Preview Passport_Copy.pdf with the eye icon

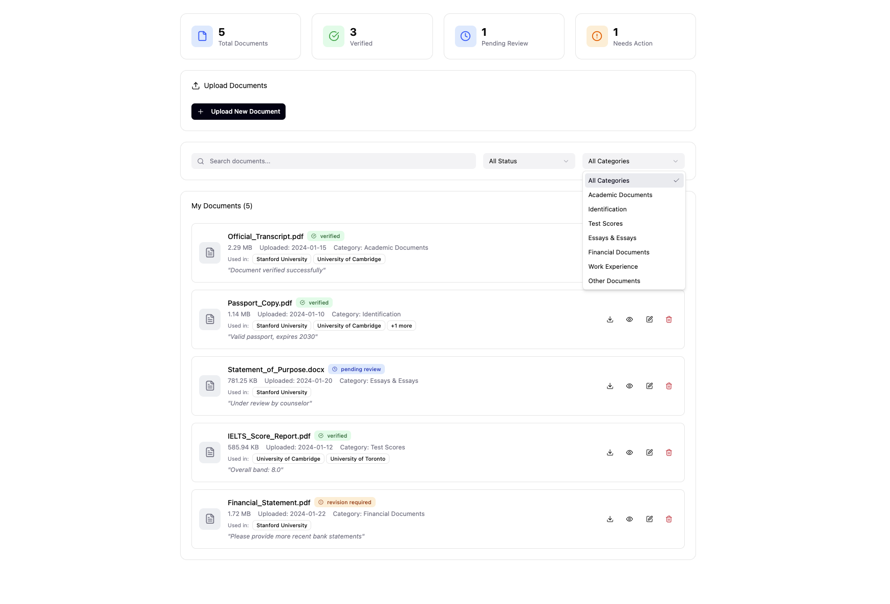[x=629, y=319]
